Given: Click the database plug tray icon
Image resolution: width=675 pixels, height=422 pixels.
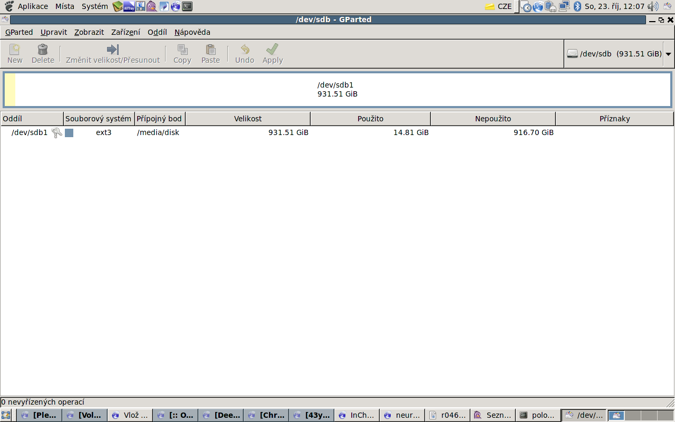Looking at the screenshot, I should (x=551, y=6).
